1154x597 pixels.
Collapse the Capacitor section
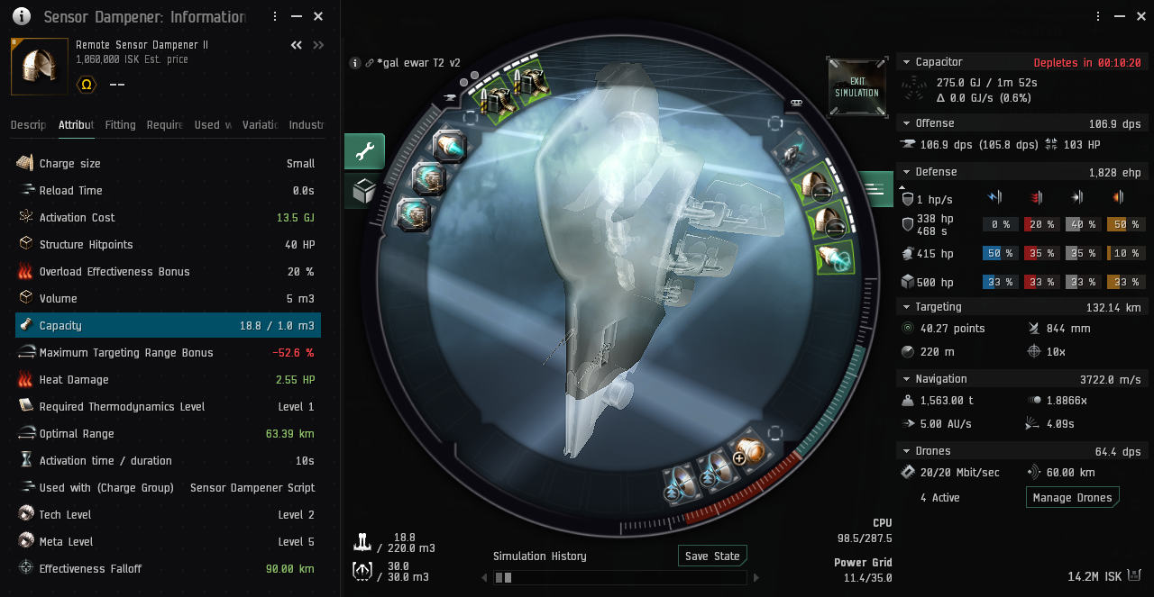(x=906, y=62)
